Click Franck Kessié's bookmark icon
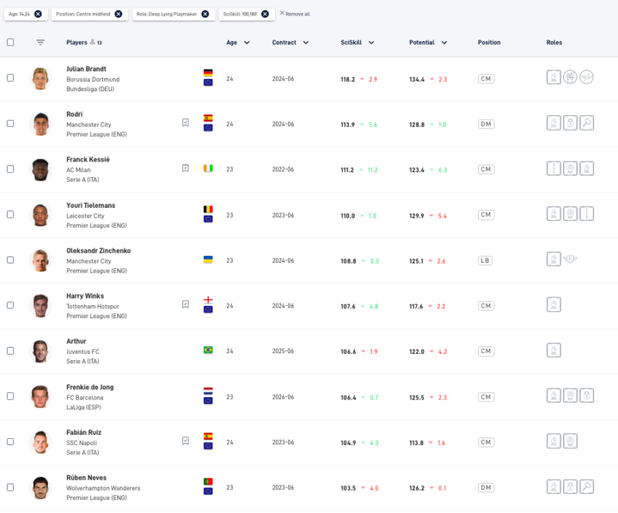 coord(185,168)
